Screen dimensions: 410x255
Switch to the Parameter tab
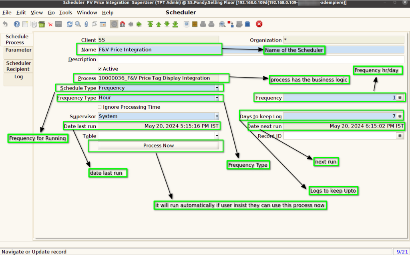coord(18,52)
